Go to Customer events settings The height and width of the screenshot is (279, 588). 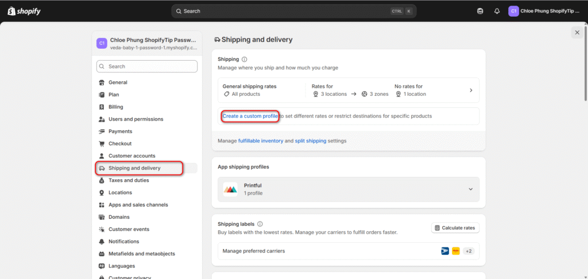[147, 230]
